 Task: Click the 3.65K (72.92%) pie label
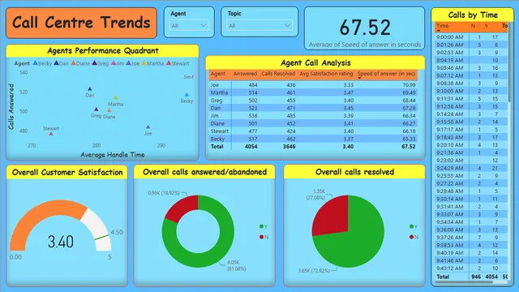tap(314, 270)
